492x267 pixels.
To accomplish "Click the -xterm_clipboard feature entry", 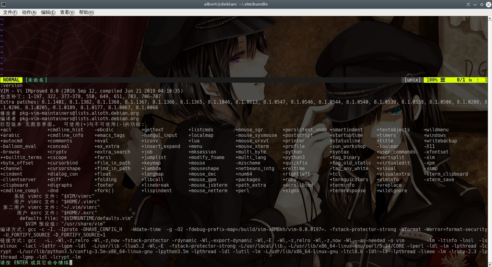I will point(446,174).
